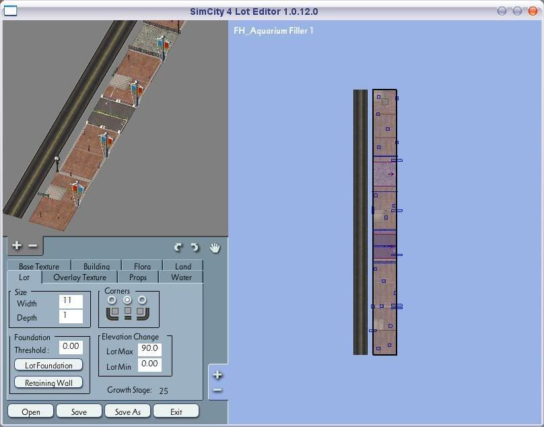Click the Width input field
Image resolution: width=544 pixels, height=427 pixels.
(71, 301)
